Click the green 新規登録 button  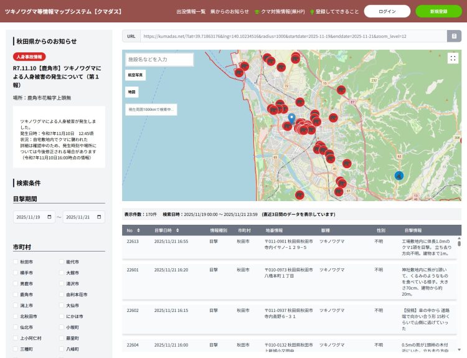click(x=438, y=12)
